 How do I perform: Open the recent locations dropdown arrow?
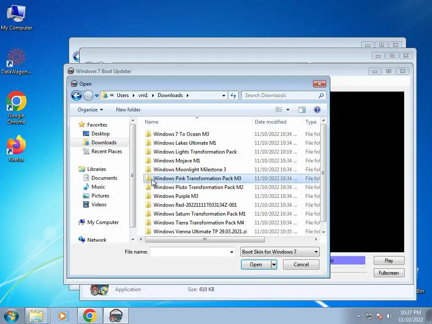click(x=97, y=96)
